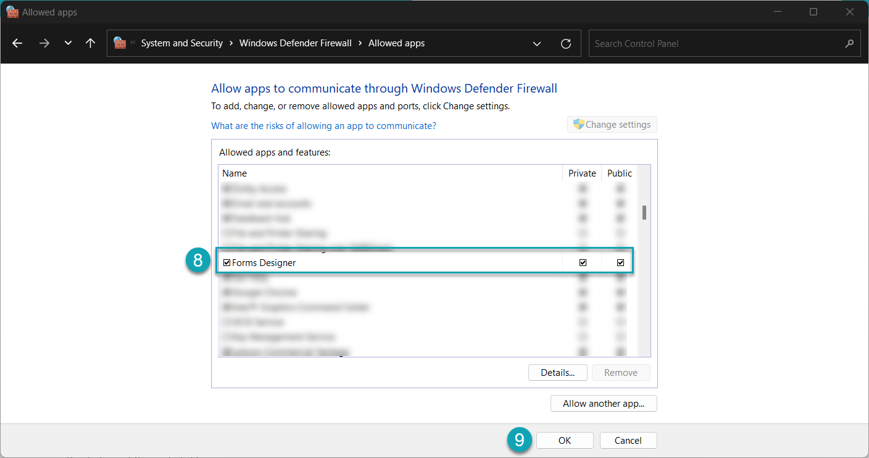This screenshot has height=458, width=869.
Task: Select the Allowed apps breadcrumb
Action: coord(396,43)
